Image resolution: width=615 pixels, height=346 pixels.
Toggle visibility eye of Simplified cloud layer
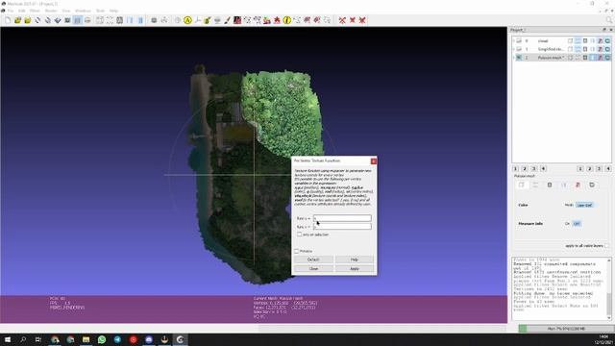coord(519,49)
